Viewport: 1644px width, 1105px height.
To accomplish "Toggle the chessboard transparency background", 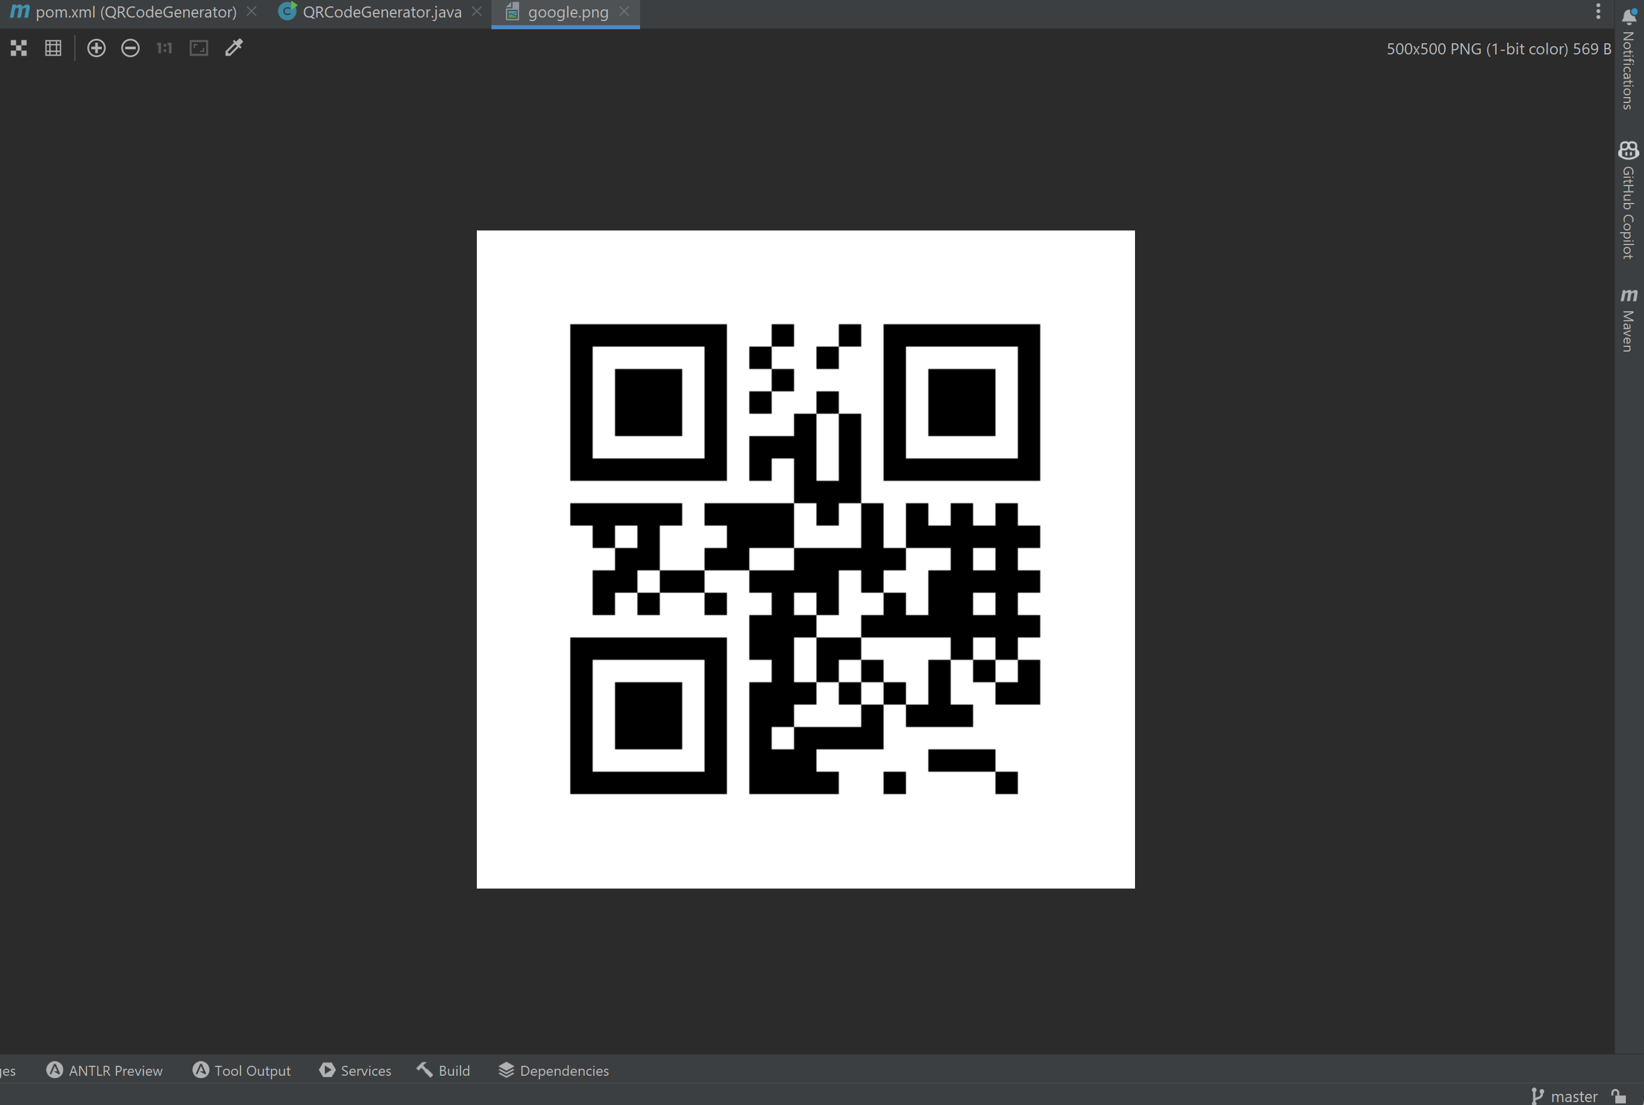I will [x=19, y=48].
